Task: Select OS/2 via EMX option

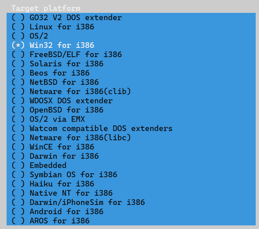Action: [x=48, y=119]
